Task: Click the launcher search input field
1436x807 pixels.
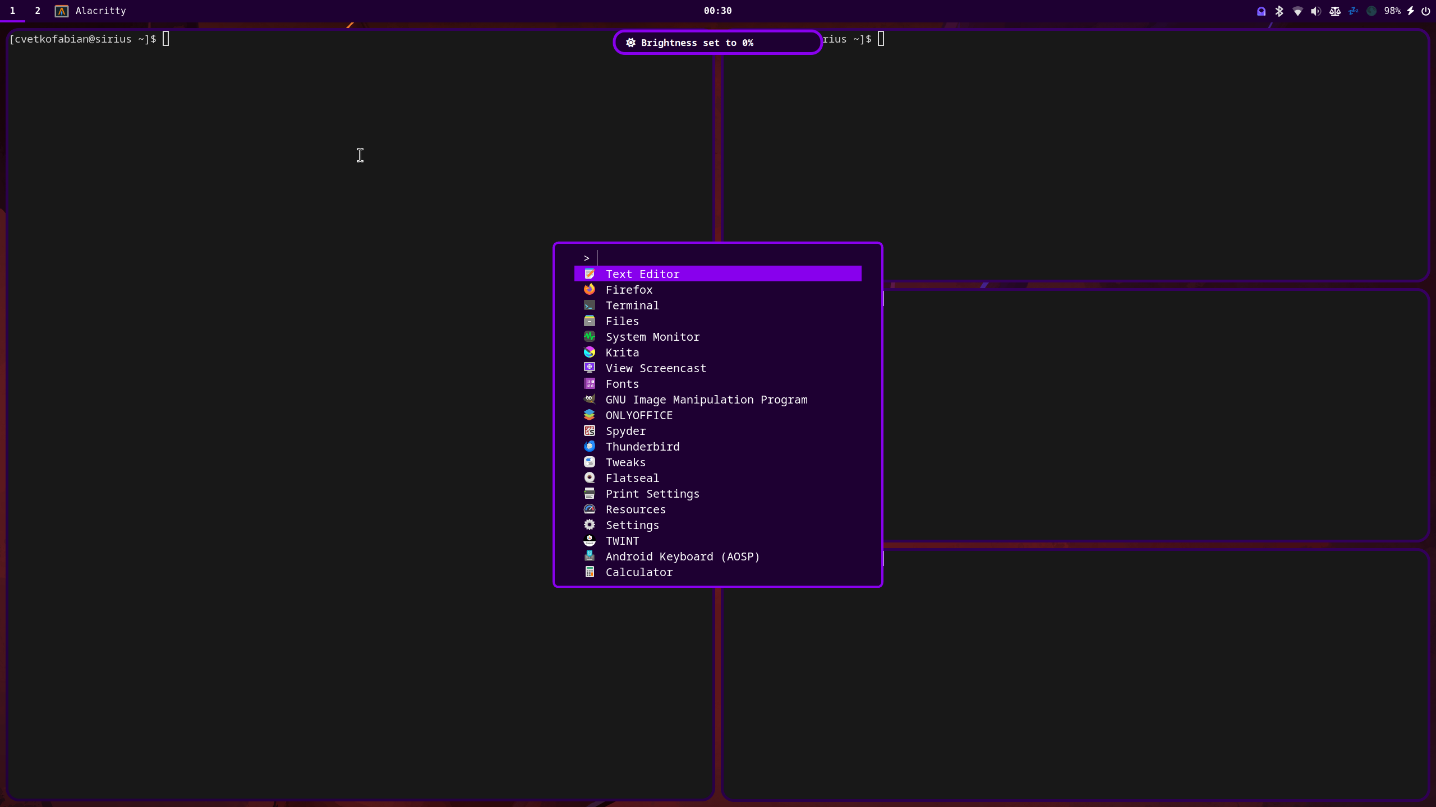Action: click(x=724, y=258)
